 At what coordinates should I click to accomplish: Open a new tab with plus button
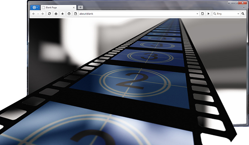tap(80, 7)
